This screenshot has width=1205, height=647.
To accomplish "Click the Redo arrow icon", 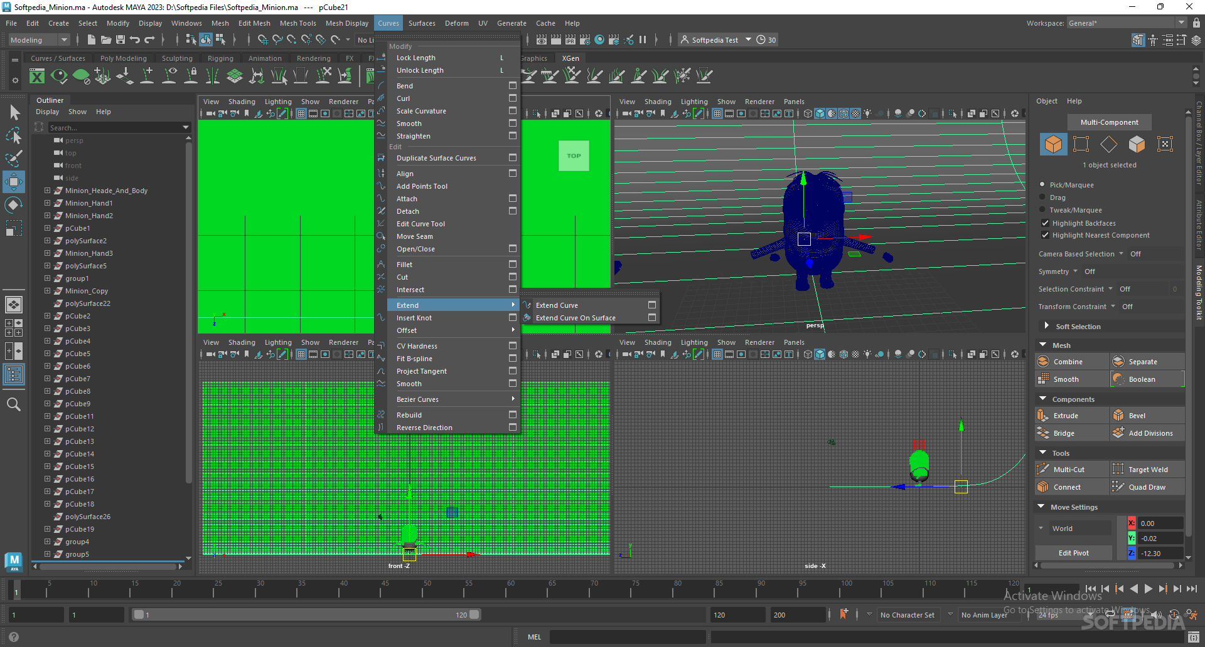I will coord(149,39).
